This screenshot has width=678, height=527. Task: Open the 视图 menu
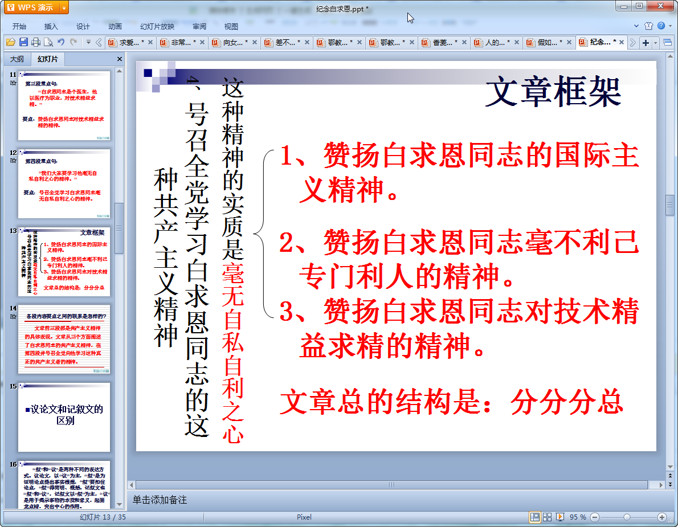[231, 26]
